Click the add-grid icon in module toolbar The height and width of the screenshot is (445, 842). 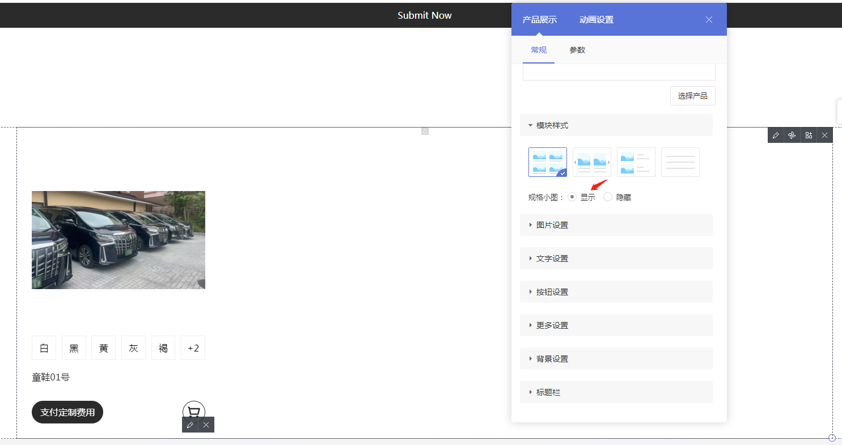pyautogui.click(x=809, y=135)
